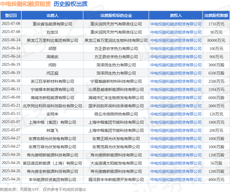Viewport: 230px width, 192px height.
Task: Open pledgee link in 史同来 row
Action: [x=176, y=114]
